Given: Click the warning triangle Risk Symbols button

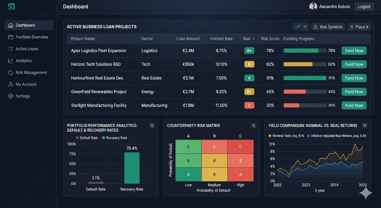Looking at the screenshot, I should pos(328,27).
